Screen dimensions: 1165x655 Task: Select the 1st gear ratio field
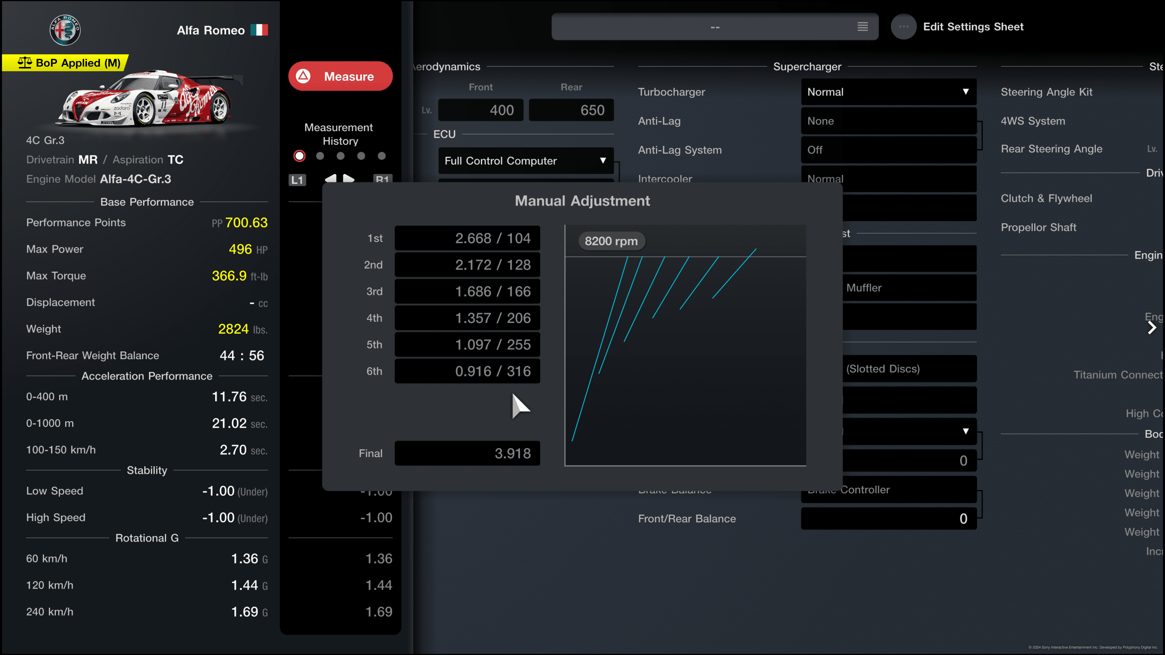click(467, 238)
